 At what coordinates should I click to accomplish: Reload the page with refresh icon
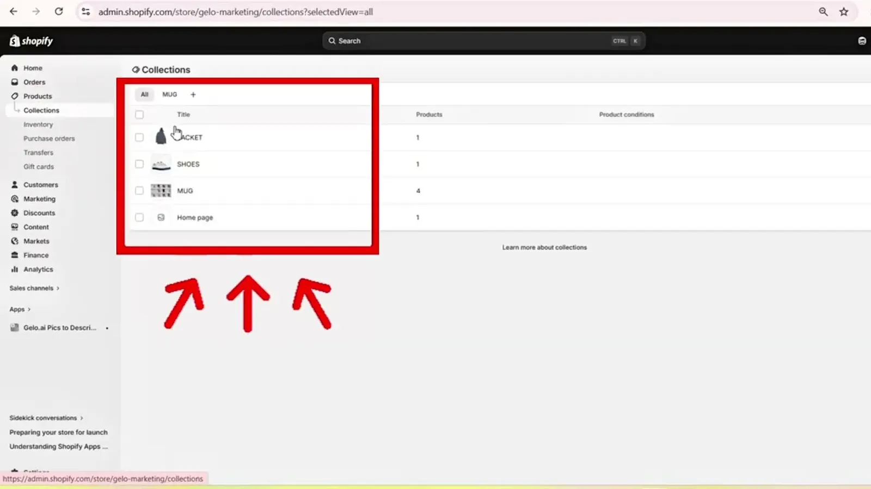59,11
